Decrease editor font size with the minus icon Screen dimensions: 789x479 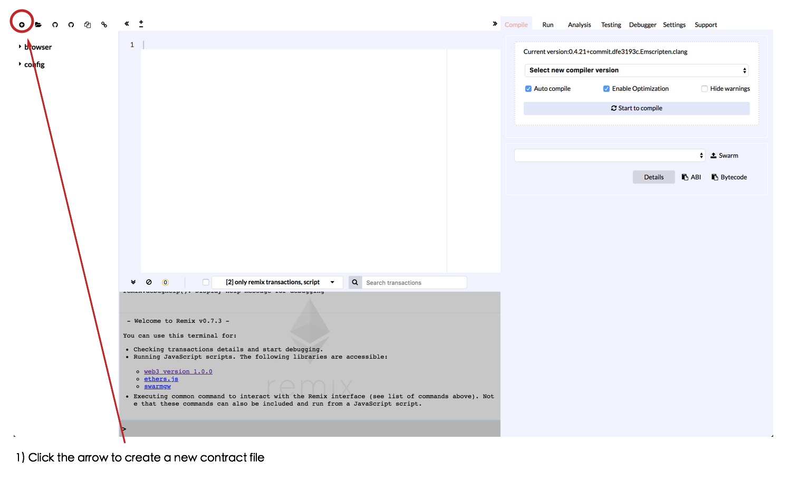pyautogui.click(x=141, y=26)
